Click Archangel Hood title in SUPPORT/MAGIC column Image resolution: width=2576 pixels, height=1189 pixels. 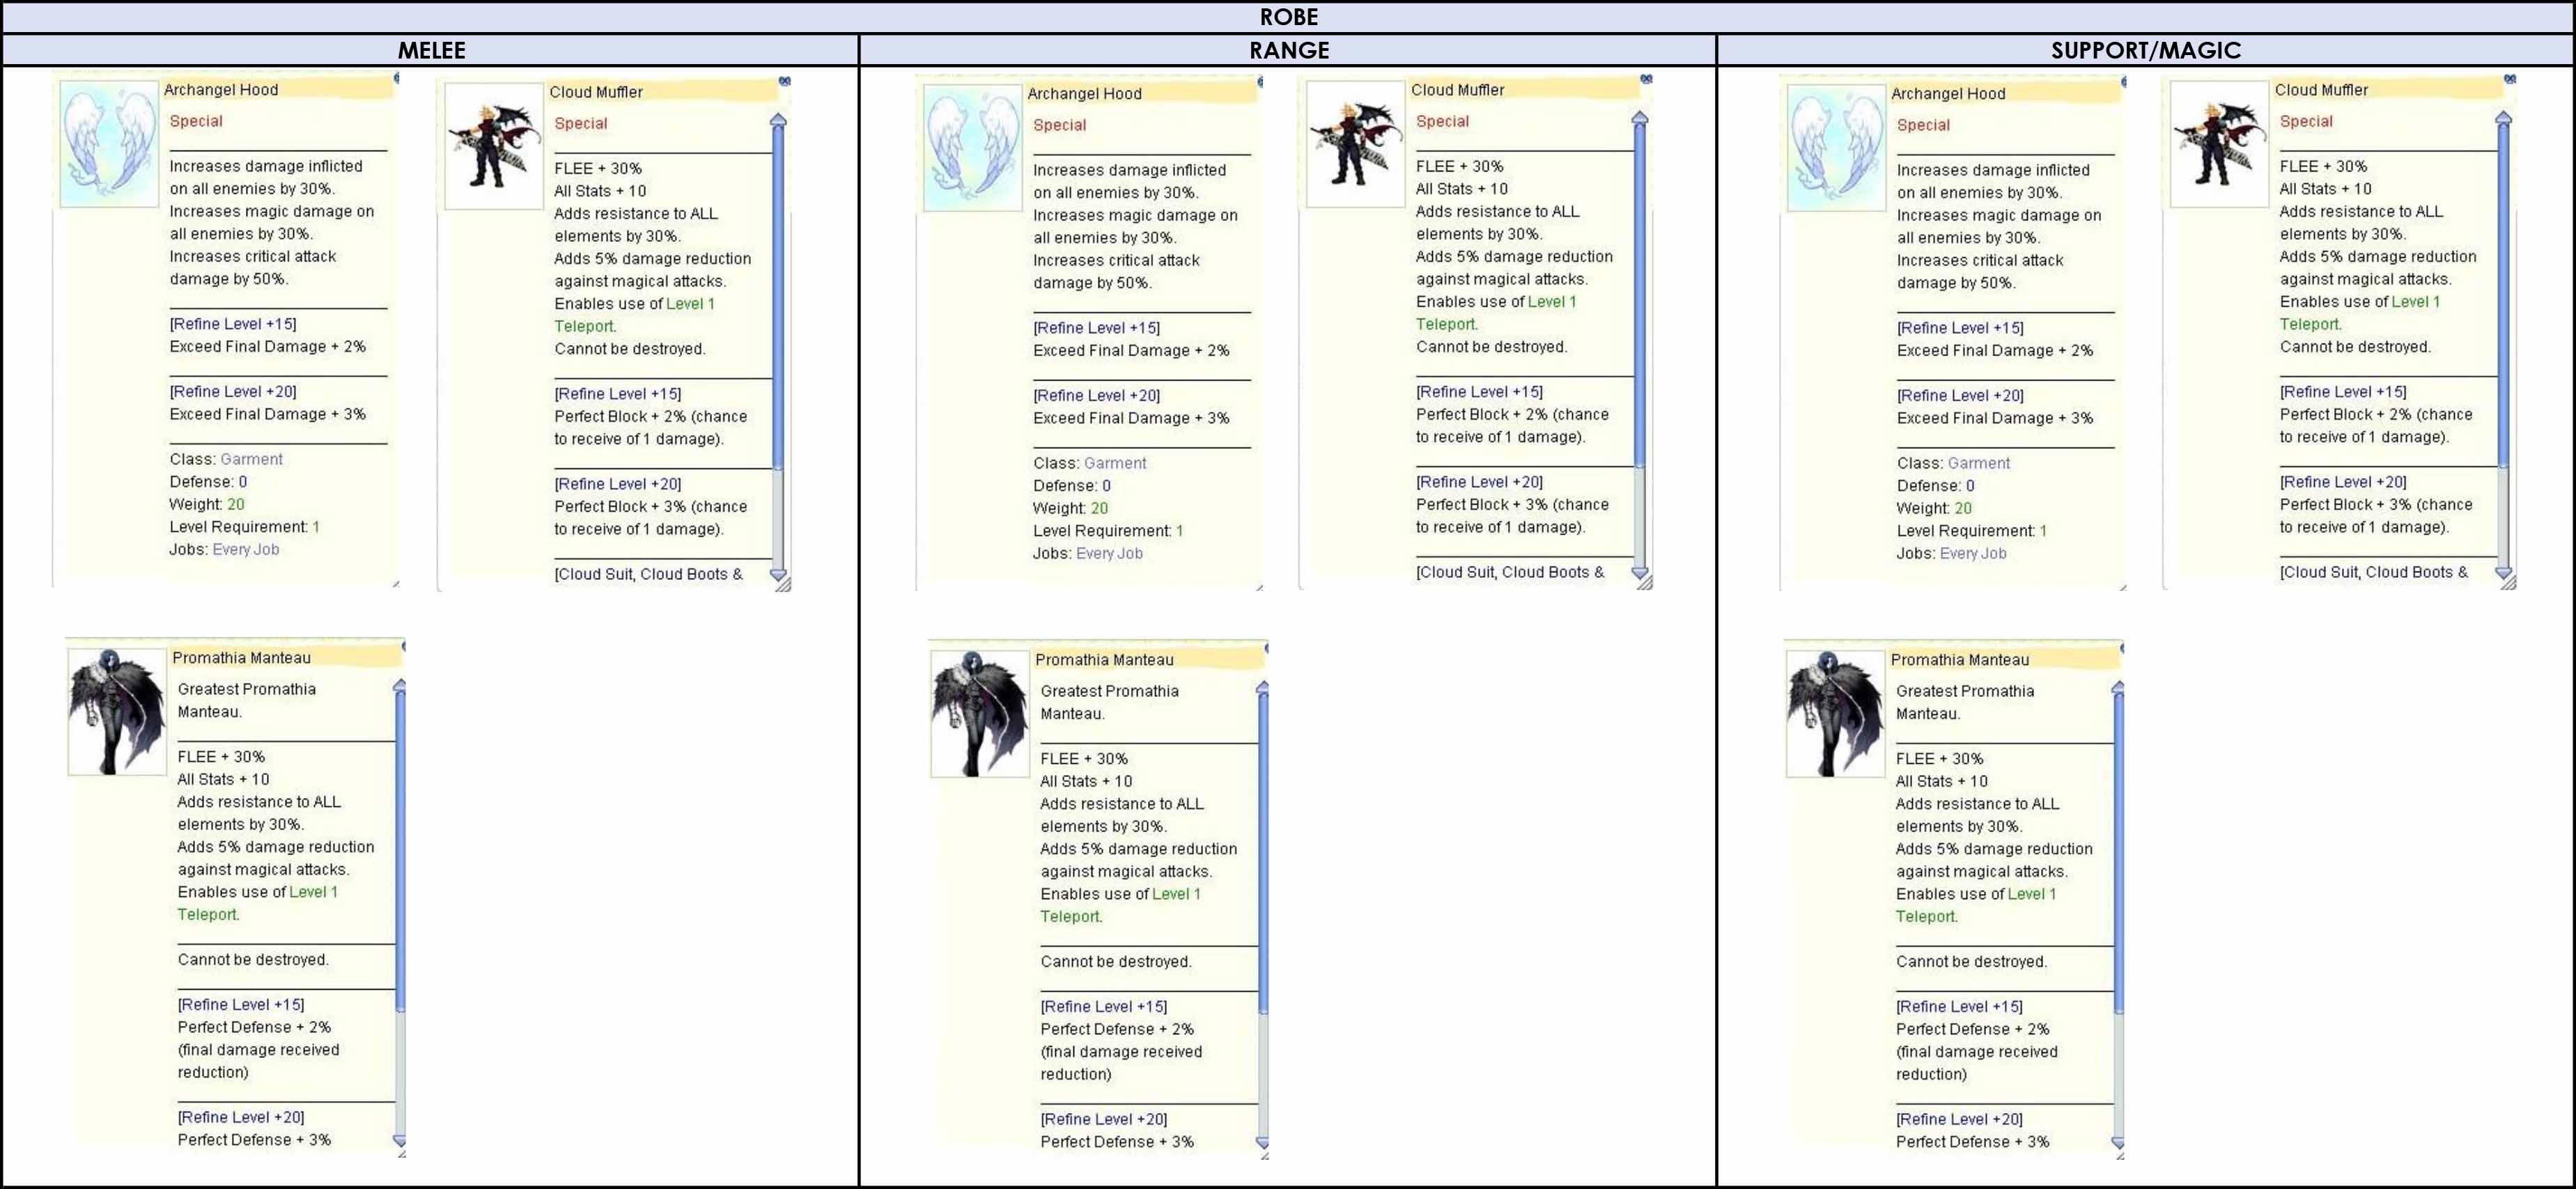pyautogui.click(x=1948, y=93)
